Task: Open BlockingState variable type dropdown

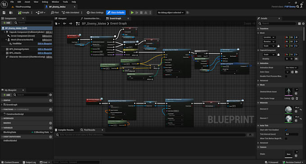Action: (x=42, y=132)
